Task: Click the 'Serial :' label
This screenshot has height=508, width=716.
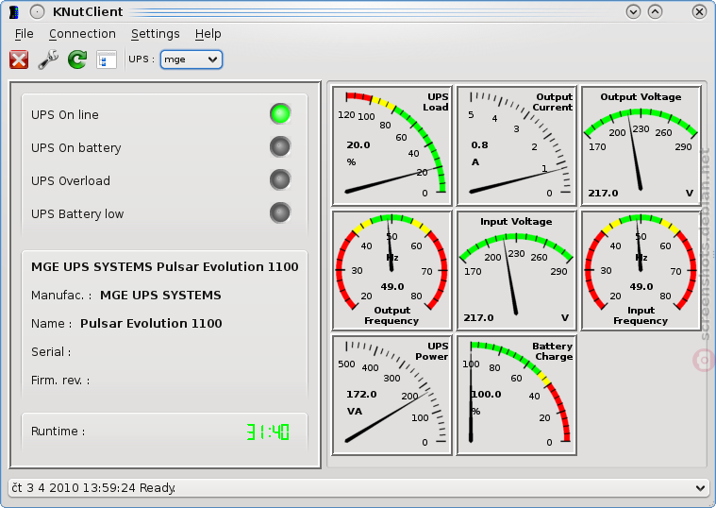Action: [x=51, y=352]
